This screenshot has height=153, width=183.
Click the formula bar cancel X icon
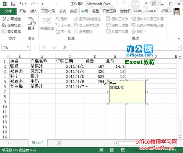click(x=45, y=47)
